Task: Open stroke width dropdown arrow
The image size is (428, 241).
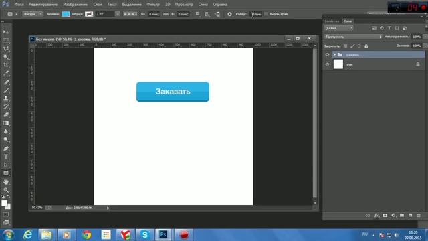Action: (118, 14)
